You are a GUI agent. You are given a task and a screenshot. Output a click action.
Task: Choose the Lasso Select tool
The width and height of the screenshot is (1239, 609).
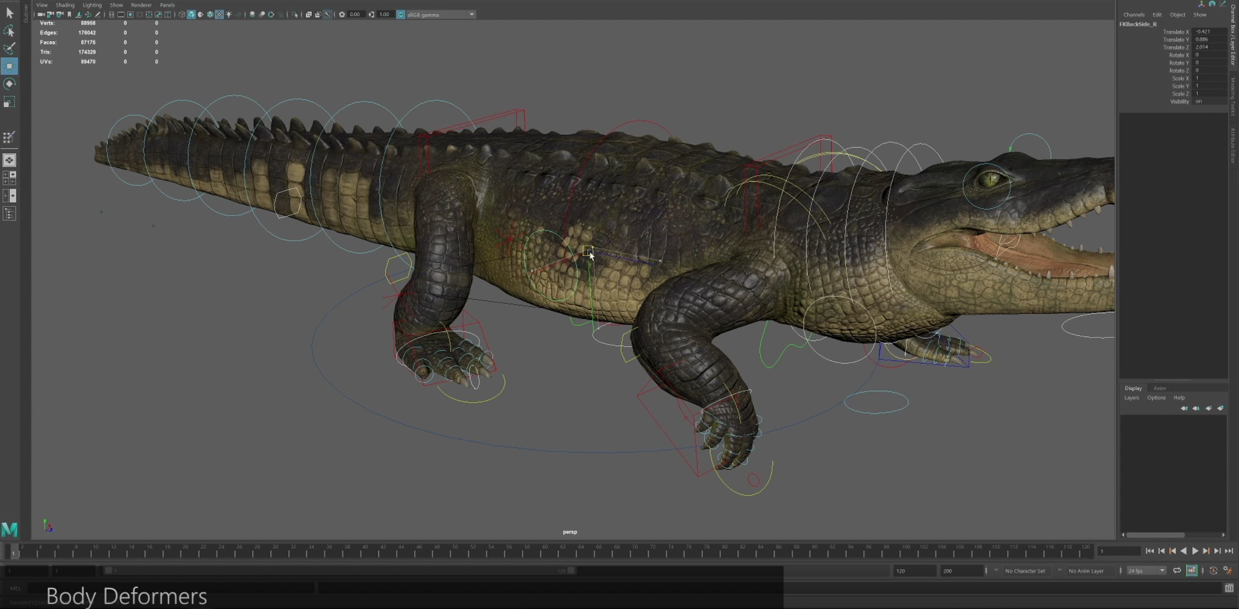pyautogui.click(x=9, y=31)
